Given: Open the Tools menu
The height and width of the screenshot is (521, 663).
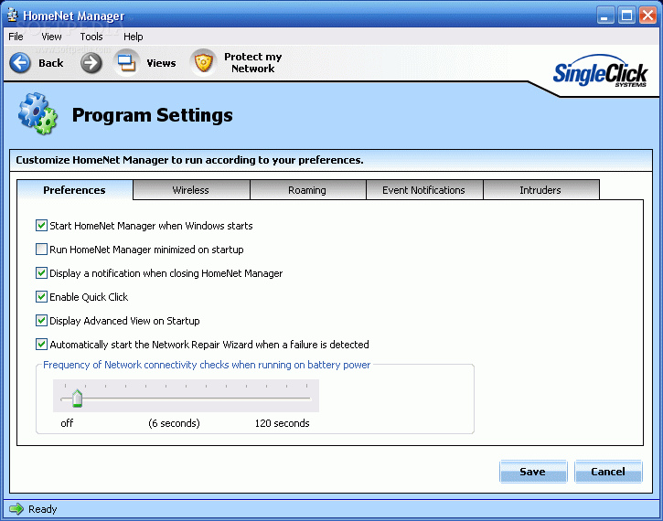Looking at the screenshot, I should tap(91, 37).
